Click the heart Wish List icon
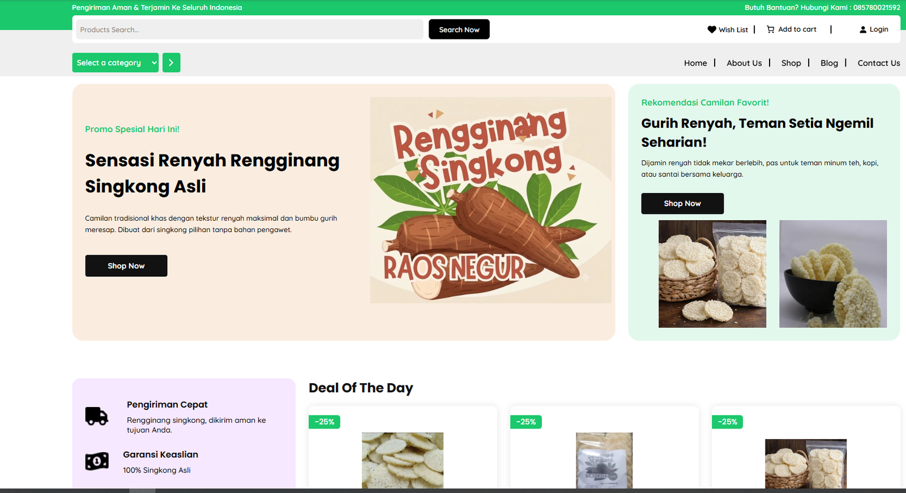Screen dimensions: 906x493 (x=712, y=29)
